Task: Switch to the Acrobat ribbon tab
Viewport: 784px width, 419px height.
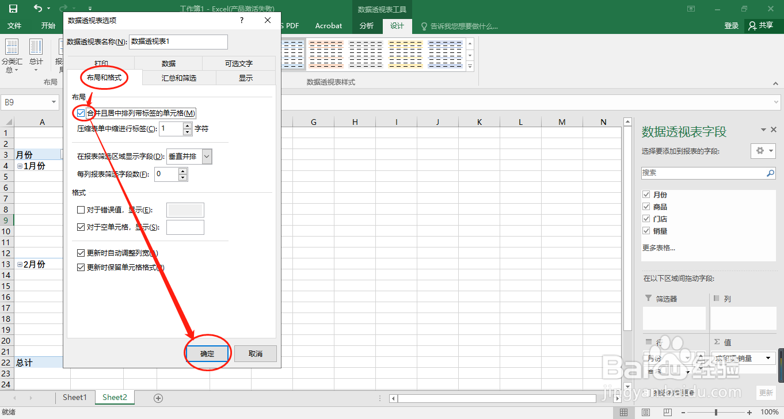Action: [329, 26]
